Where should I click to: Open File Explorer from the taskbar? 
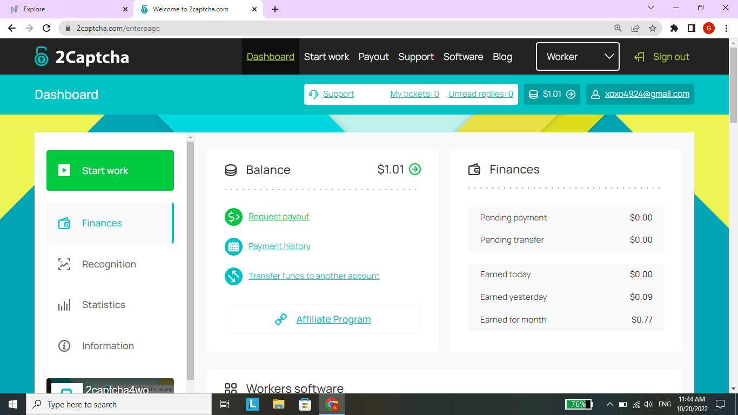pyautogui.click(x=279, y=404)
